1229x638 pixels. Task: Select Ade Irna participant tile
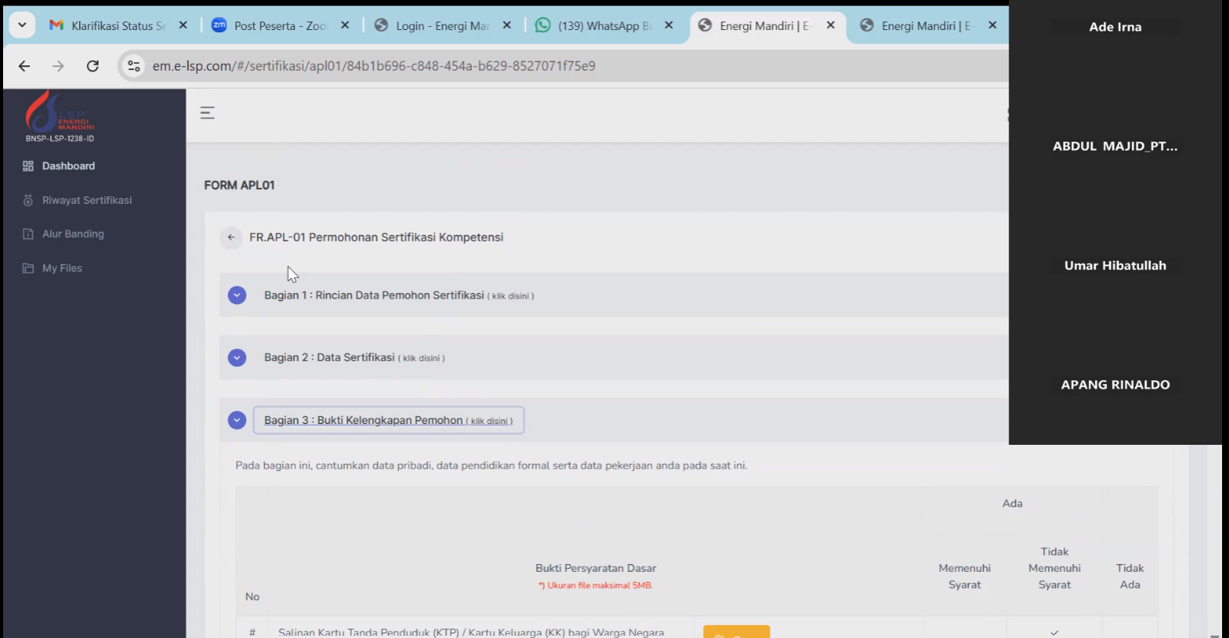1115,27
